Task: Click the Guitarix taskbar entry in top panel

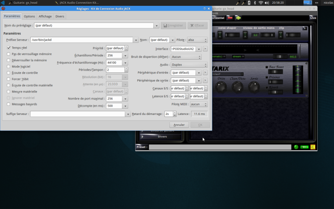Action: (x=23, y=3)
